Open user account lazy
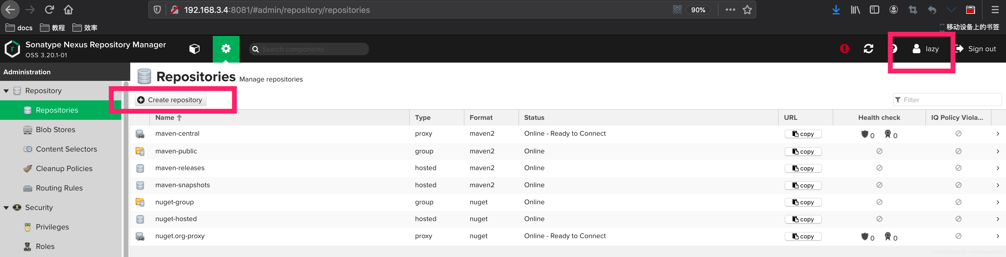The width and height of the screenshot is (1006, 257). pyautogui.click(x=926, y=49)
